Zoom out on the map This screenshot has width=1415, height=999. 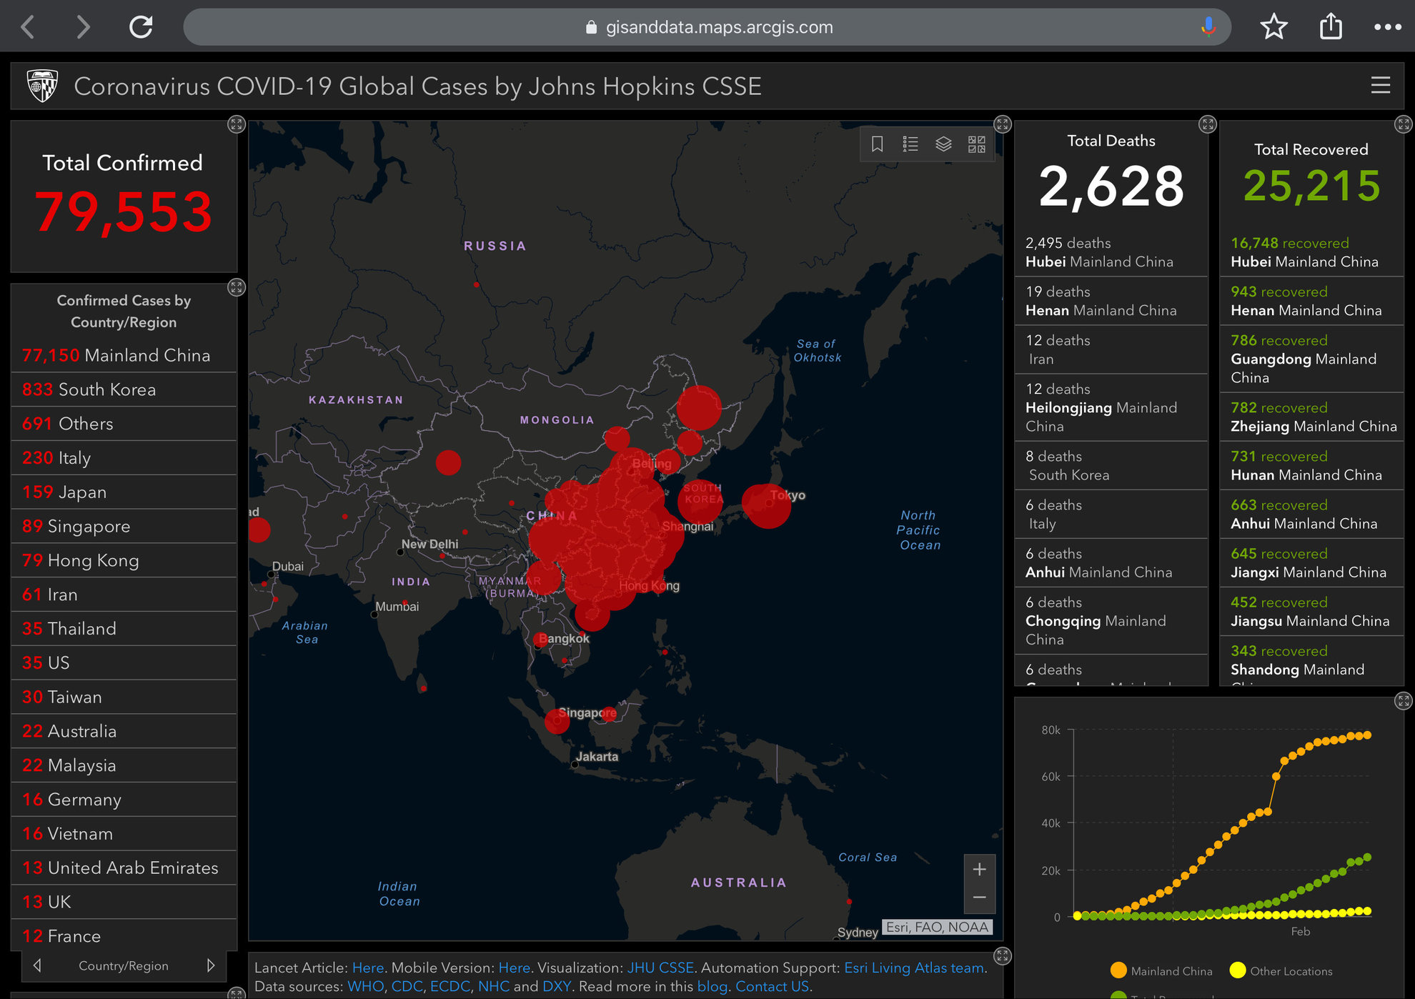coord(979,898)
